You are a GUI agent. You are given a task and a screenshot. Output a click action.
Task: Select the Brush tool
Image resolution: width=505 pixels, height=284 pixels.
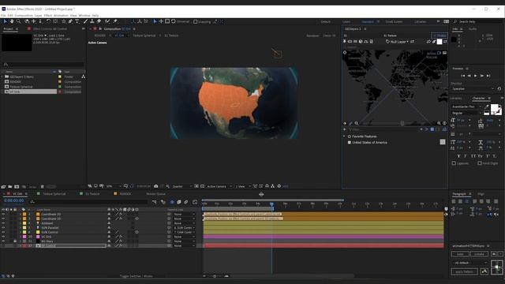click(85, 21)
